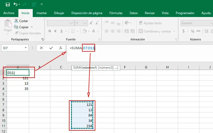Switch to the Insertar tab

[x=42, y=13]
